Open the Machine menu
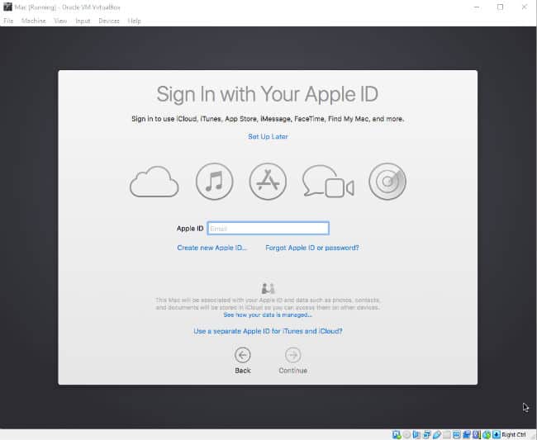The image size is (537, 440). click(x=34, y=21)
